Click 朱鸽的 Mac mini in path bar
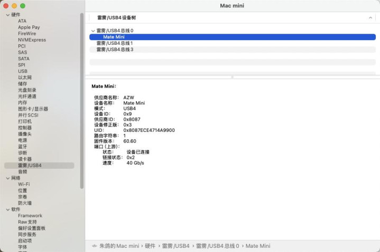The width and height of the screenshot is (380, 252). pyautogui.click(x=119, y=246)
